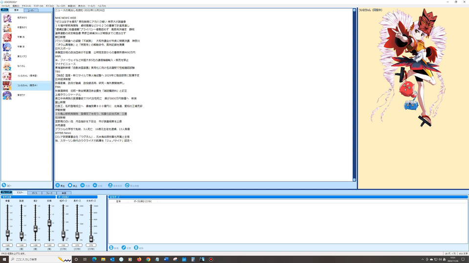Switch to the マスター tuning tab
The height and width of the screenshot is (263, 469).
[20, 193]
